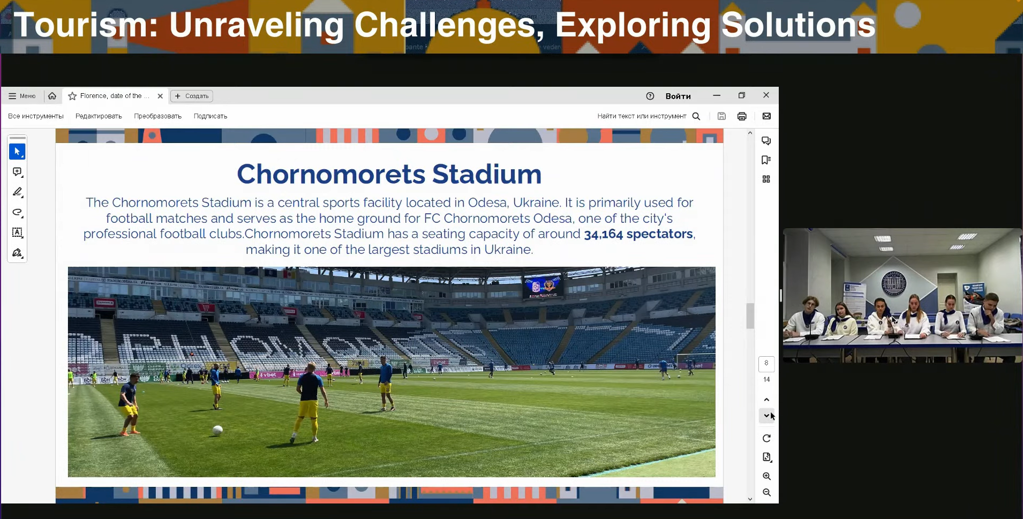Viewport: 1023px width, 519px height.
Task: Rotate the page view
Action: pos(766,438)
